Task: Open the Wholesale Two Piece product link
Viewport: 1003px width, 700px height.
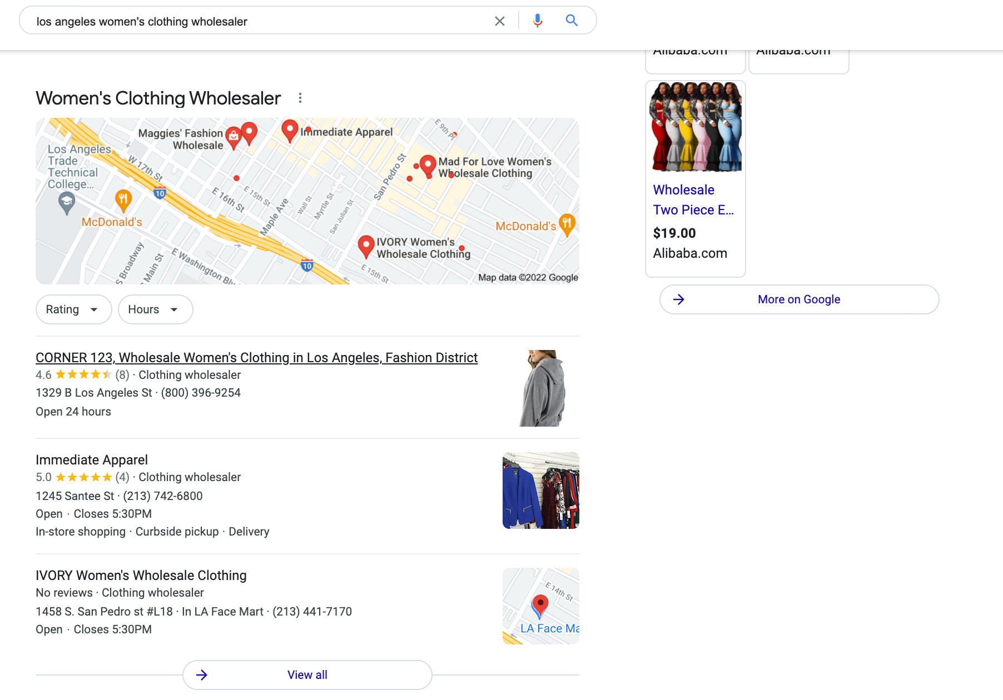Action: (x=693, y=200)
